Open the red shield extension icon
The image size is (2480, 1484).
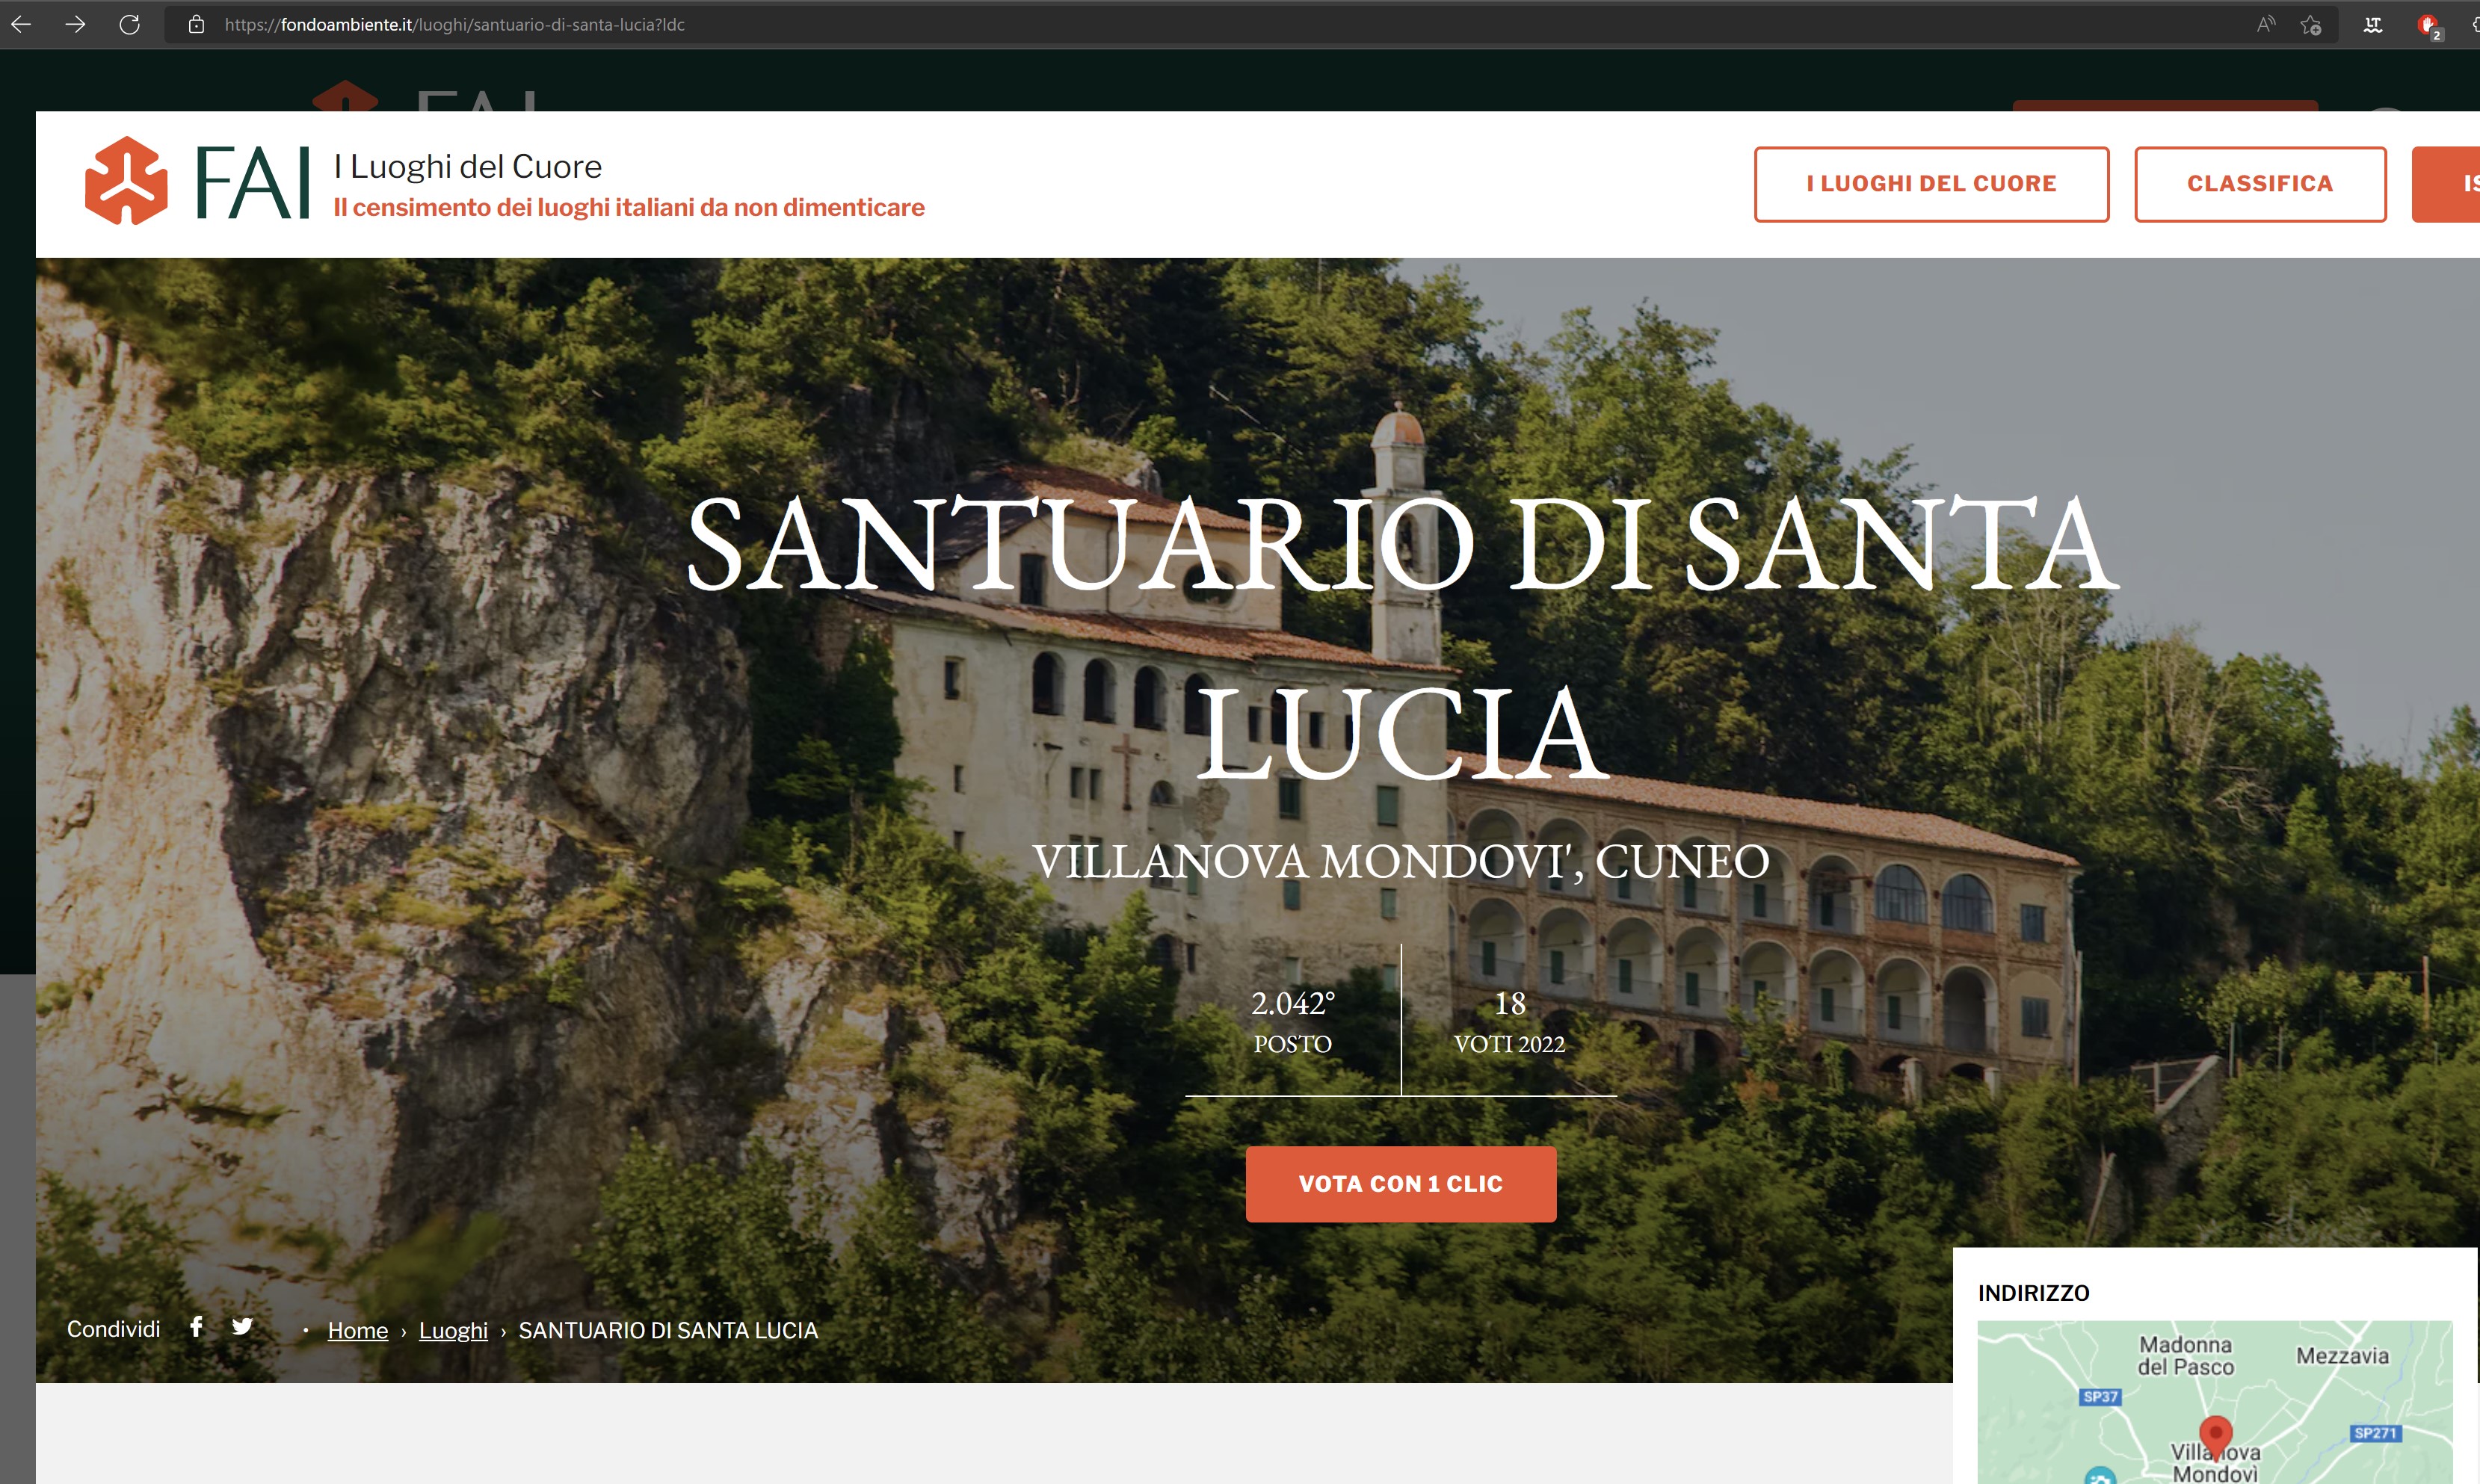[x=2428, y=25]
